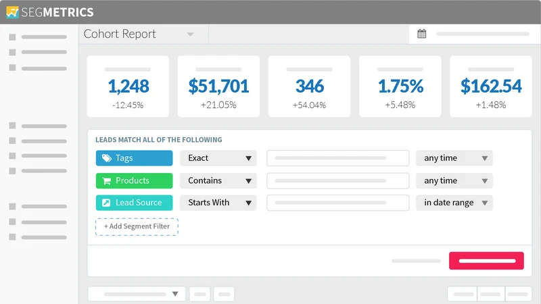The image size is (541, 304).
Task: Select the Tags filter button
Action: [x=134, y=158]
